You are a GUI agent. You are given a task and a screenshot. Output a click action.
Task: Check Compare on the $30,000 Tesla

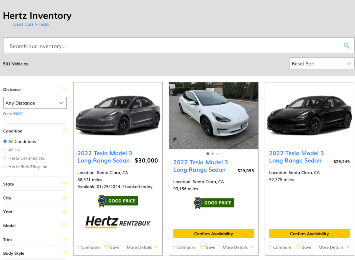click(x=79, y=248)
